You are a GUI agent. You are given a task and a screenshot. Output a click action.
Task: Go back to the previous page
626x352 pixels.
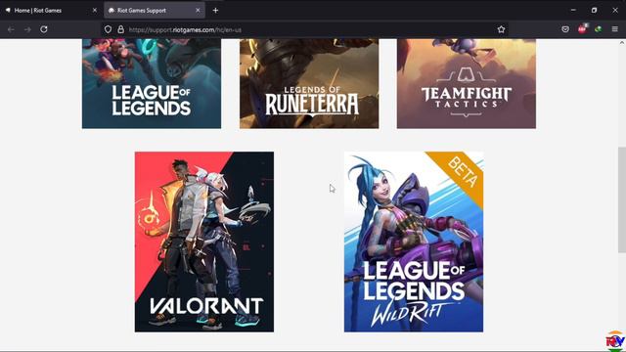click(x=11, y=29)
